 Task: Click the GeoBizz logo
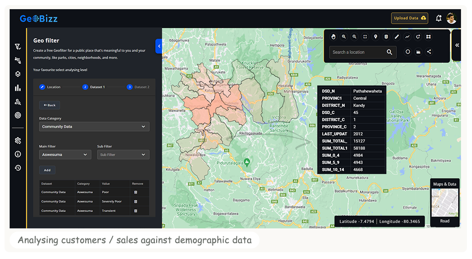click(38, 19)
